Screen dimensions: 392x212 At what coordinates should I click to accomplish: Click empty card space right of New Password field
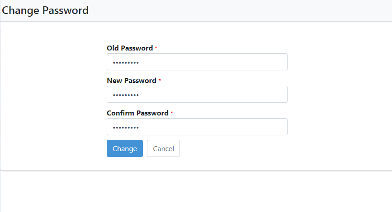[x=340, y=94]
